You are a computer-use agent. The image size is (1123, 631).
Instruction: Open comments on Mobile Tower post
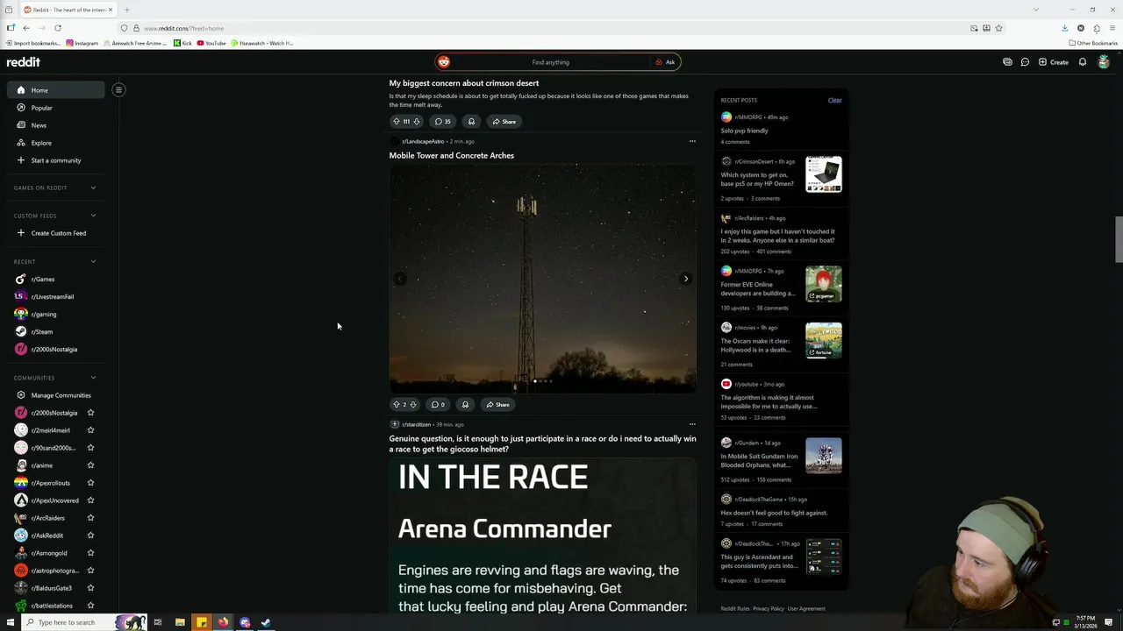pos(437,405)
